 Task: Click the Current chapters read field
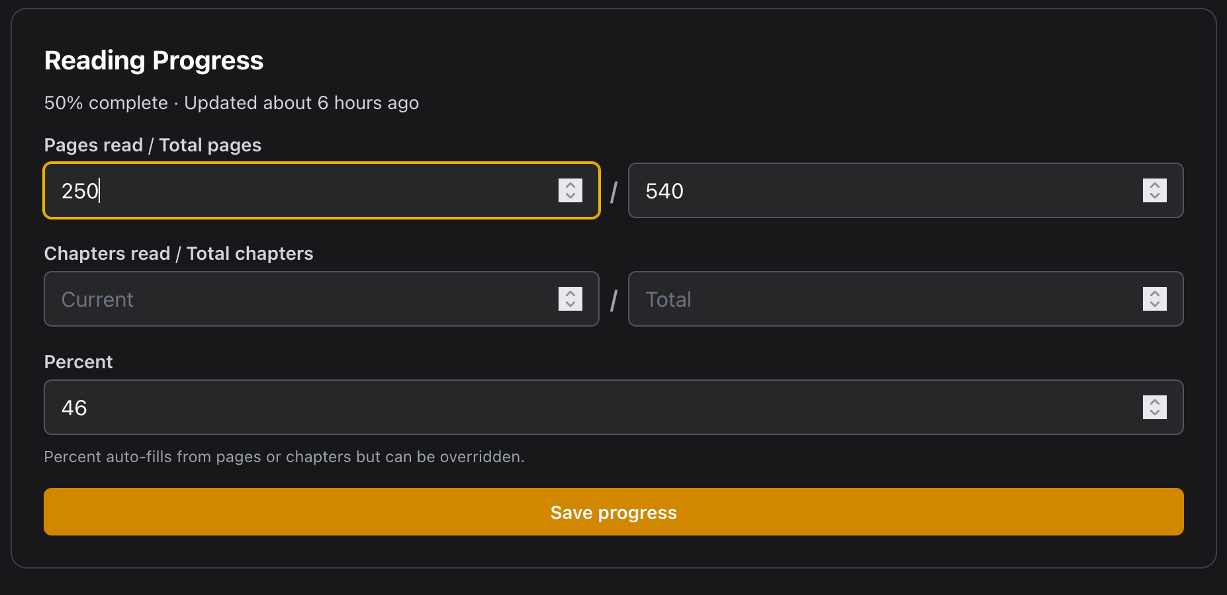point(298,299)
